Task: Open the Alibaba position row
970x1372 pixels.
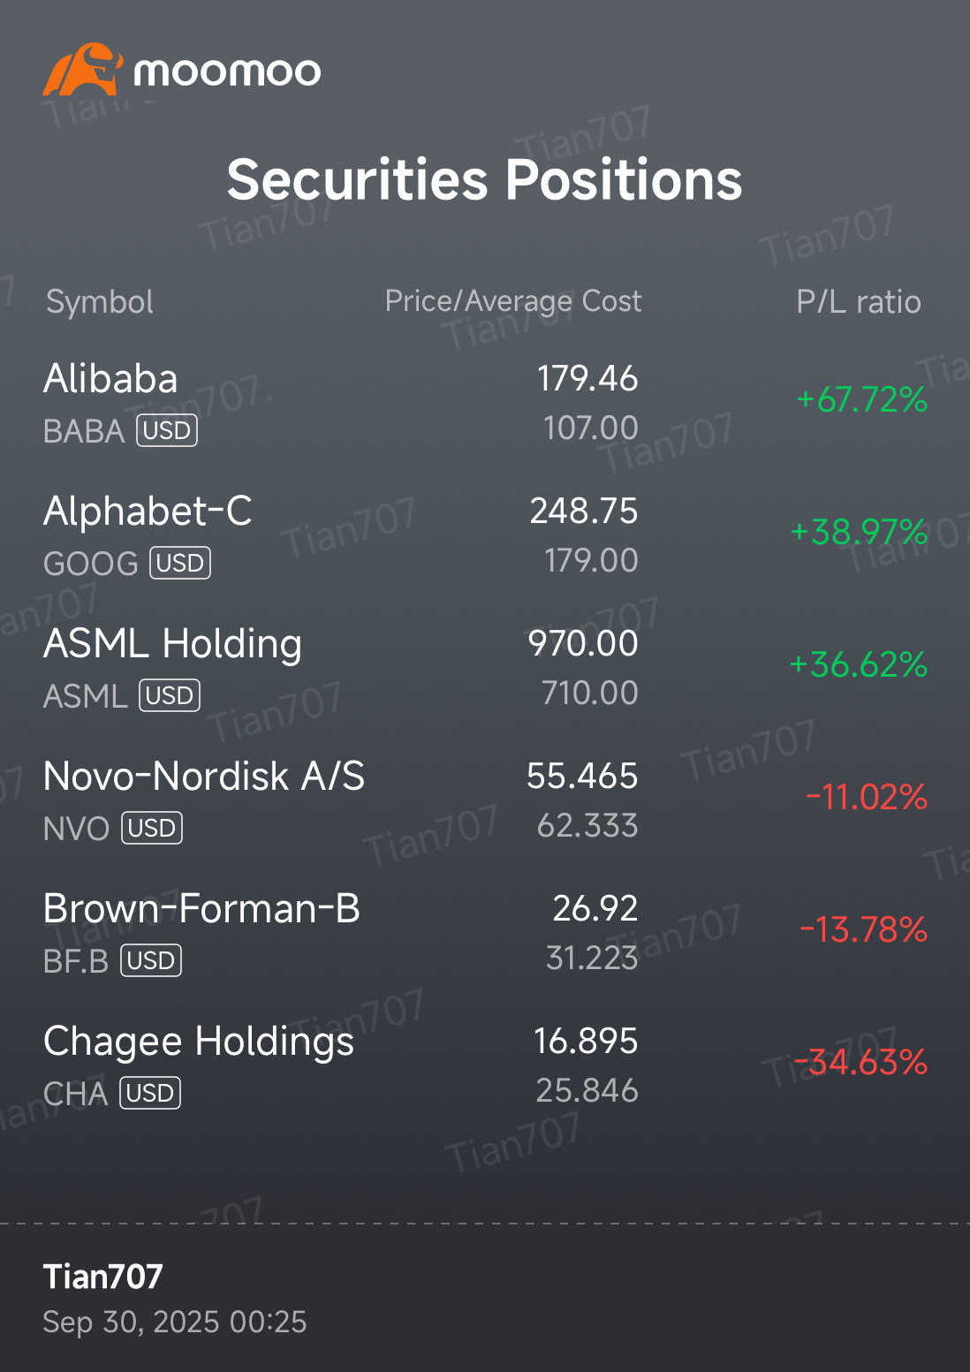Action: point(110,379)
